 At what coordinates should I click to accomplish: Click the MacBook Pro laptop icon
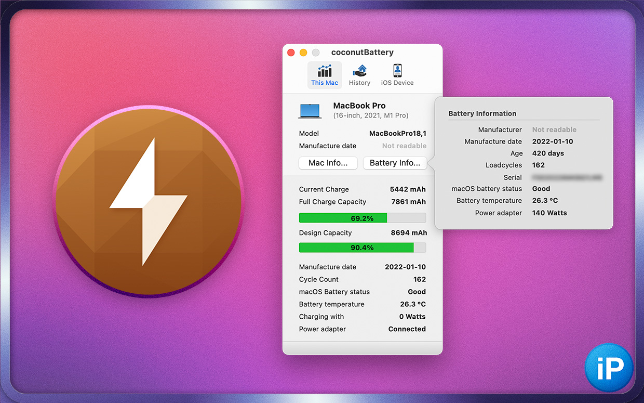tap(310, 111)
